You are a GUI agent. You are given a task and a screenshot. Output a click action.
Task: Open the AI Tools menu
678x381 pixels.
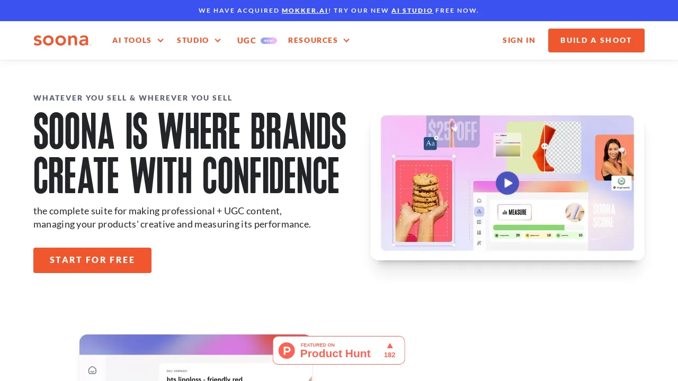click(x=132, y=40)
